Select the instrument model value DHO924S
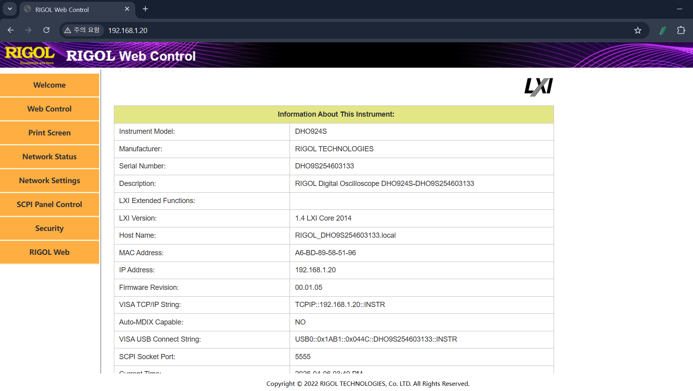Viewport: 693px width, 391px height. (x=311, y=131)
